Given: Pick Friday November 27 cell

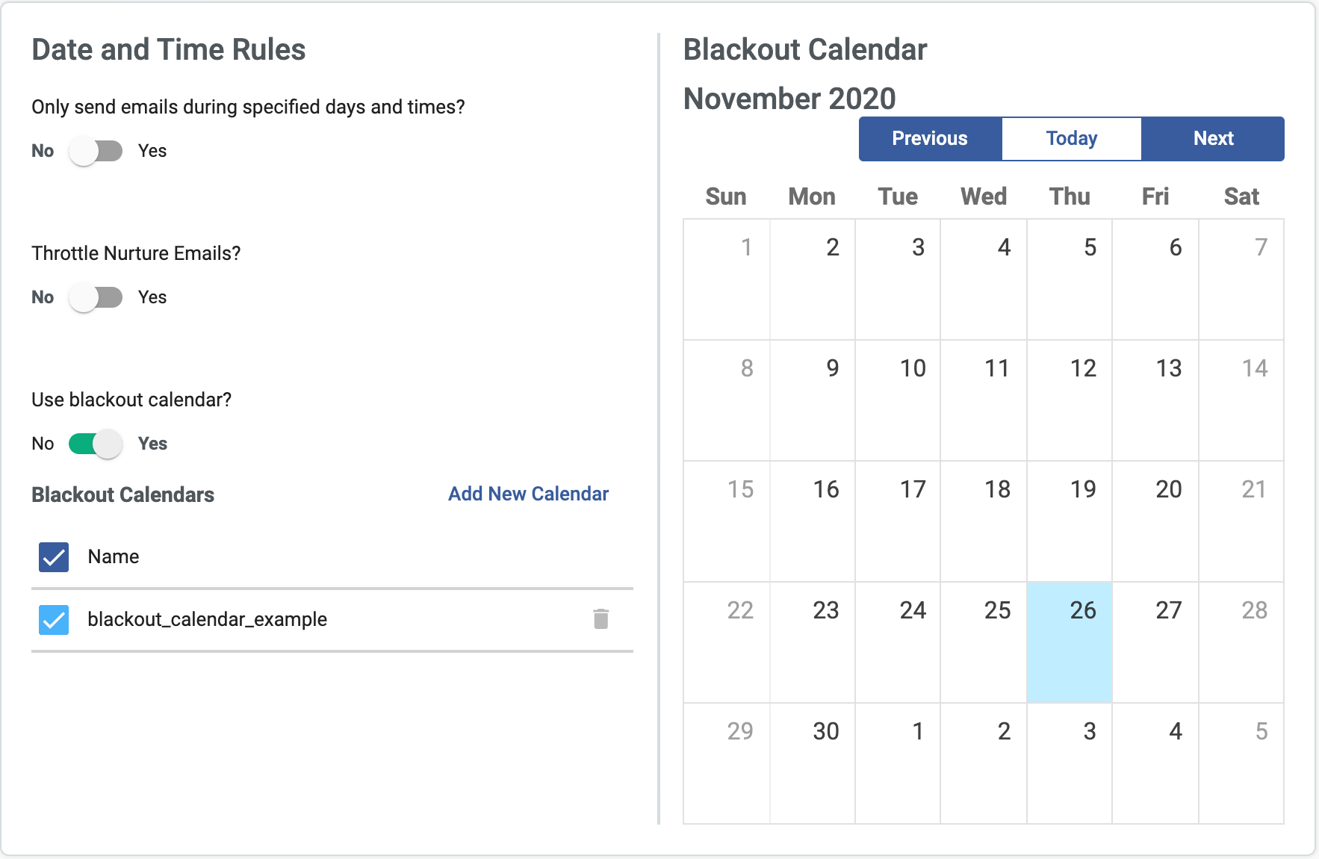Looking at the screenshot, I should click(1155, 642).
